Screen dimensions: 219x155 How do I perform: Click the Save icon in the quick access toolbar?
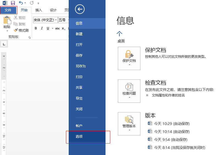13,3
